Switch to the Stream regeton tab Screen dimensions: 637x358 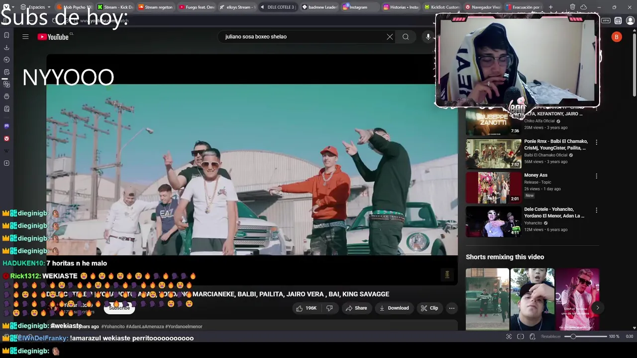[x=155, y=7]
